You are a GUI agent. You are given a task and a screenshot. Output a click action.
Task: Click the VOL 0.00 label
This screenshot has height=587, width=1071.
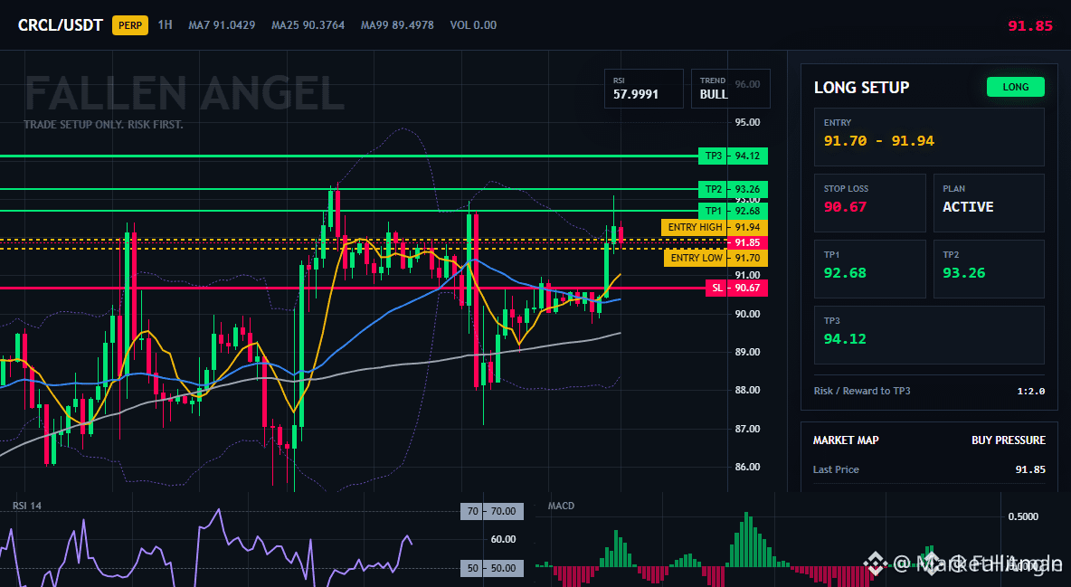(473, 24)
